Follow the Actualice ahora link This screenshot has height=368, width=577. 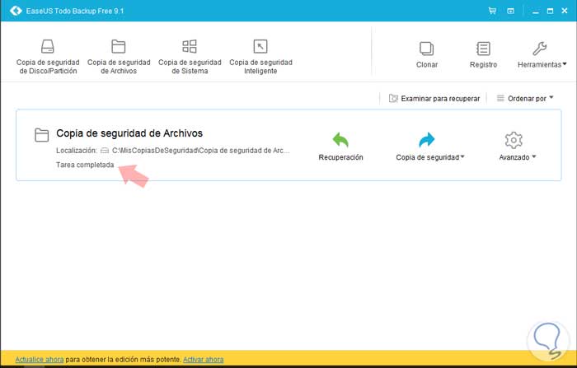point(40,360)
